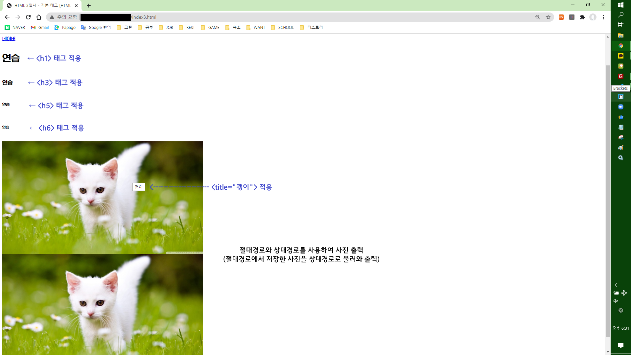631x355 pixels.
Task: Open the zoom-out magnifier in address bar
Action: click(x=538, y=17)
